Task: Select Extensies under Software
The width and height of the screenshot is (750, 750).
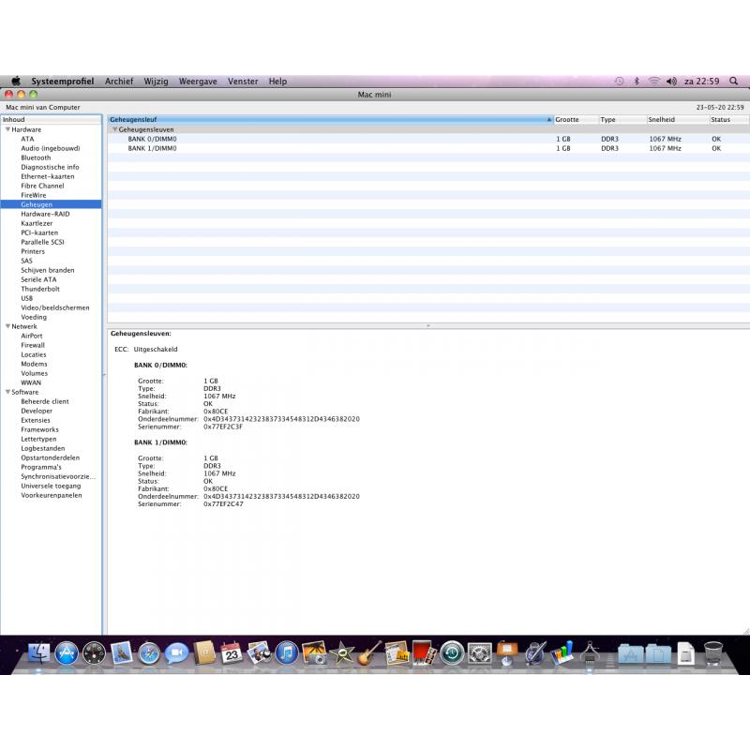Action: [x=36, y=420]
